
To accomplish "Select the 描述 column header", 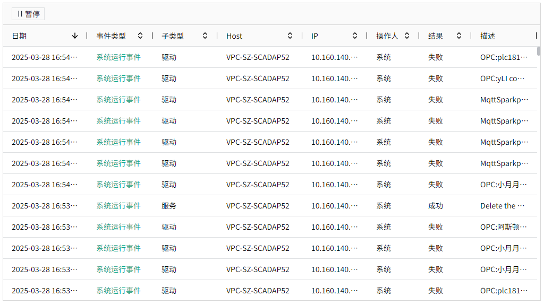I will pyautogui.click(x=488, y=36).
